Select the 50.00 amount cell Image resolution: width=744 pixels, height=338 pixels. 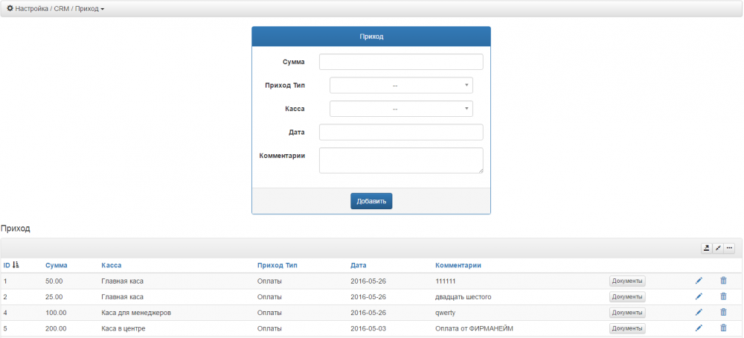click(54, 281)
